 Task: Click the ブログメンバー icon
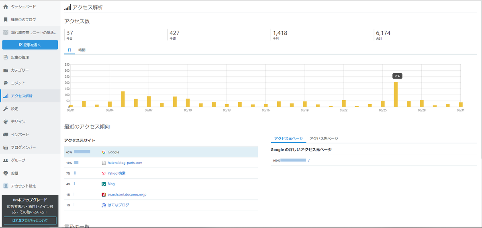6,147
